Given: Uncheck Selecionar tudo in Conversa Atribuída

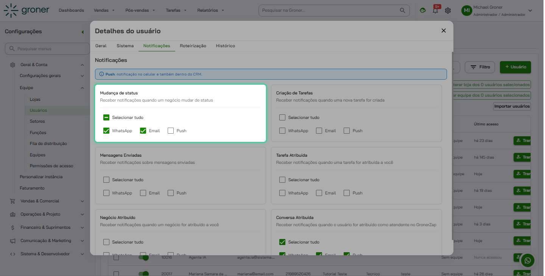Looking at the screenshot, I should coord(282,242).
